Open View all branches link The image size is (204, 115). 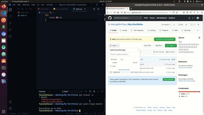coord(124,70)
